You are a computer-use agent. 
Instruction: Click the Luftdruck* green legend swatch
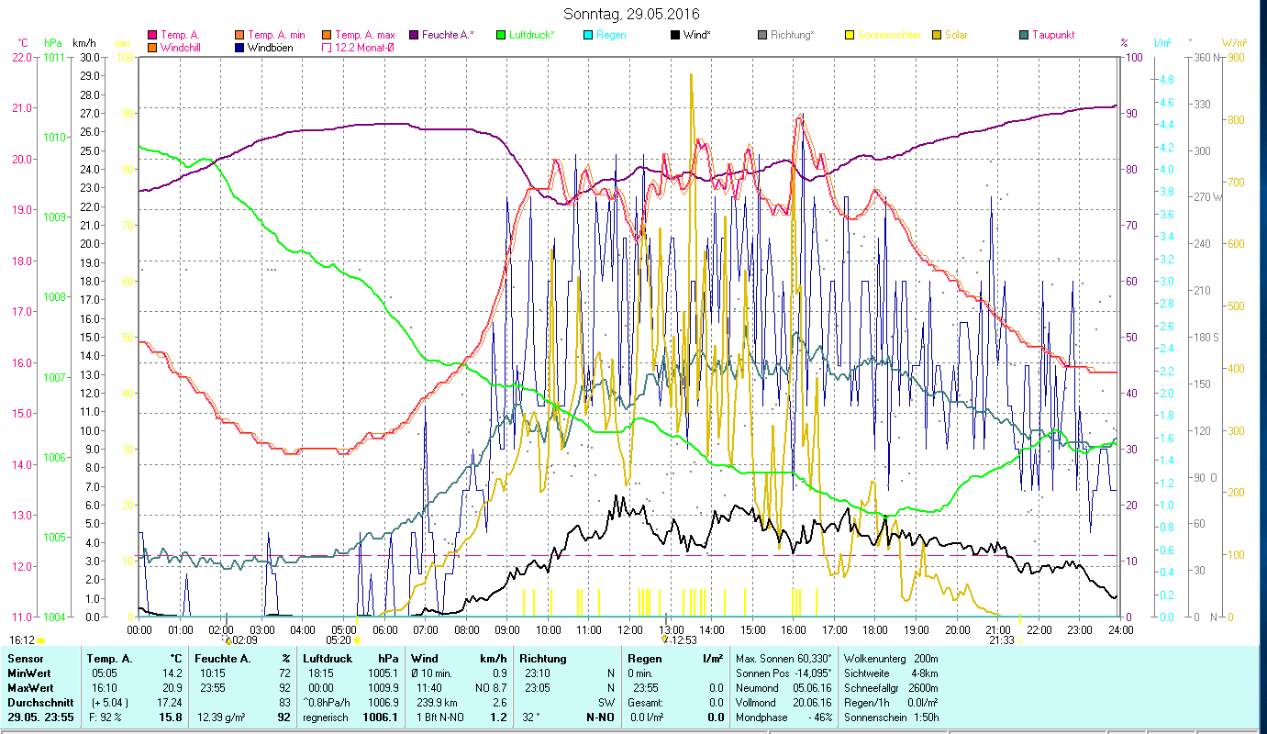pyautogui.click(x=500, y=35)
